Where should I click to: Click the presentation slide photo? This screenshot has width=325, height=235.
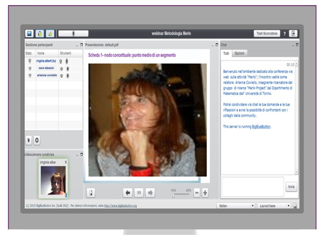(147, 120)
